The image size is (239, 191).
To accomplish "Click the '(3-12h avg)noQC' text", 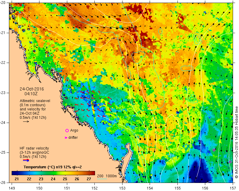I will pos(34,152).
